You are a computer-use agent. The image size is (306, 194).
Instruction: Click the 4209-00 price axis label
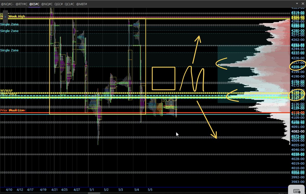coord(298,67)
